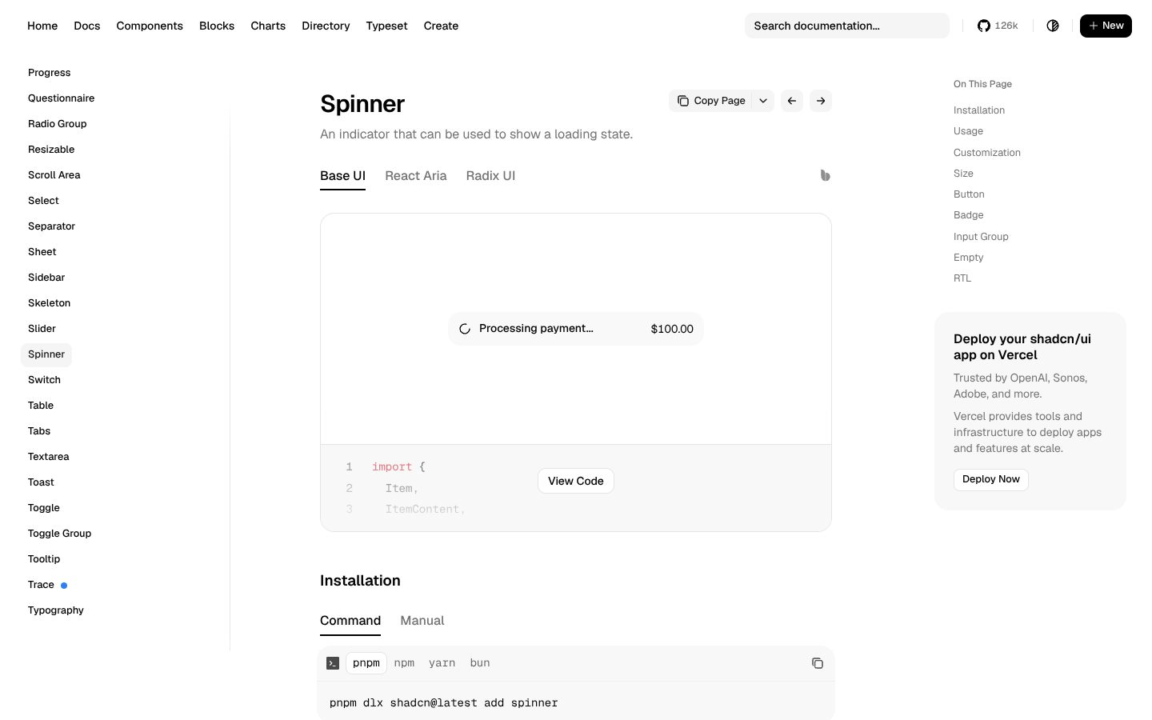
Task: Select the Command installation tab
Action: tap(350, 621)
